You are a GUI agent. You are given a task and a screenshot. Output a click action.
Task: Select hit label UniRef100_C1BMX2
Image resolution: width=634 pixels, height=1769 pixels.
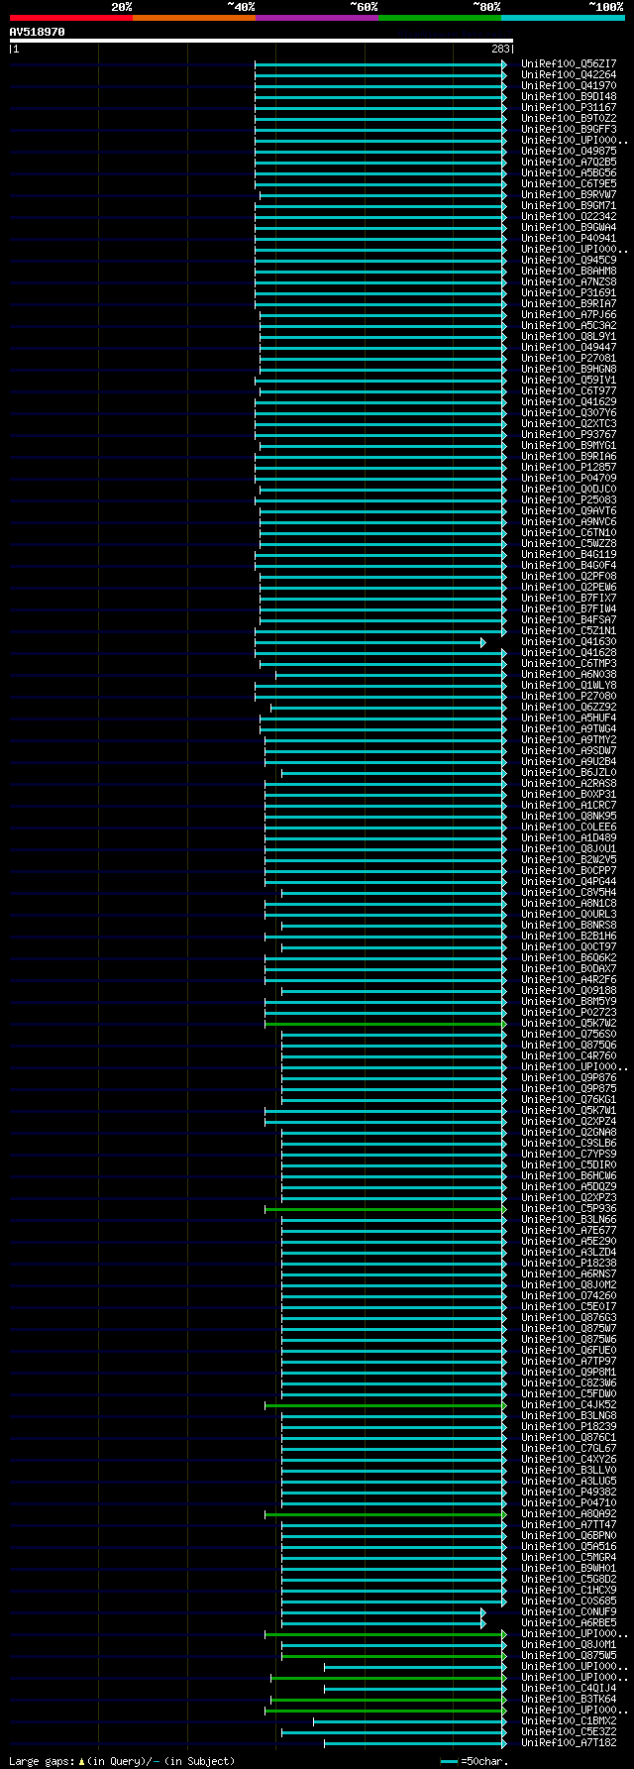[x=569, y=1720]
